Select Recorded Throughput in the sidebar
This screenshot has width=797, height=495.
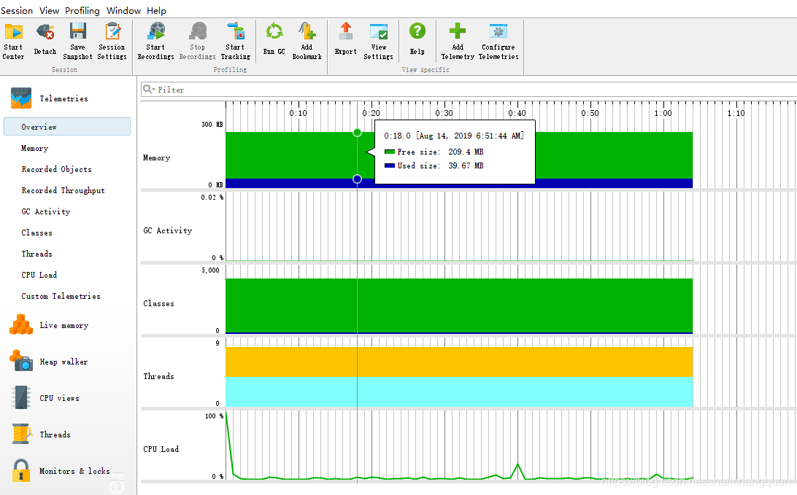pos(63,190)
